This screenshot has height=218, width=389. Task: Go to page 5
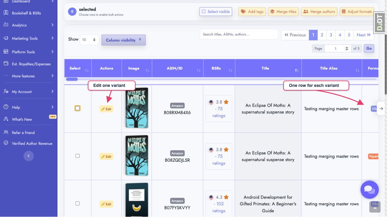click(x=349, y=35)
